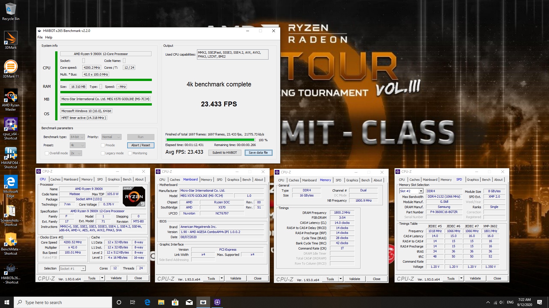Open the File menu in HWBOT x265
549x308 pixels.
(x=40, y=37)
